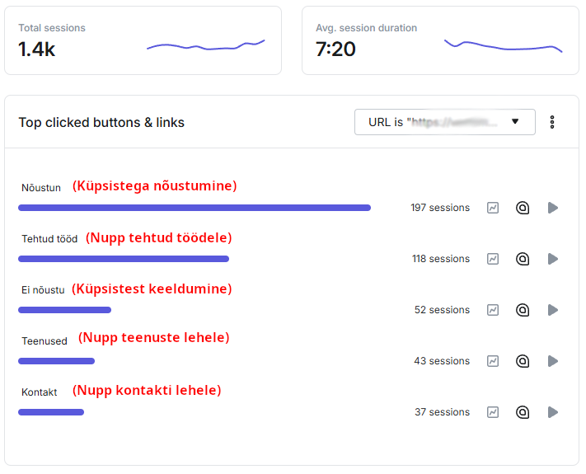Open trend chart icon for Nõustun row
This screenshot has height=474, width=586.
493,208
